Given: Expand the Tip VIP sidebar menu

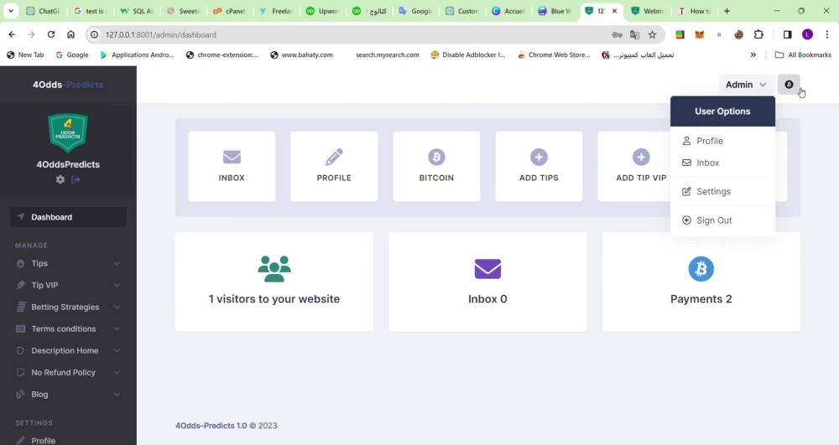Looking at the screenshot, I should tap(68, 285).
